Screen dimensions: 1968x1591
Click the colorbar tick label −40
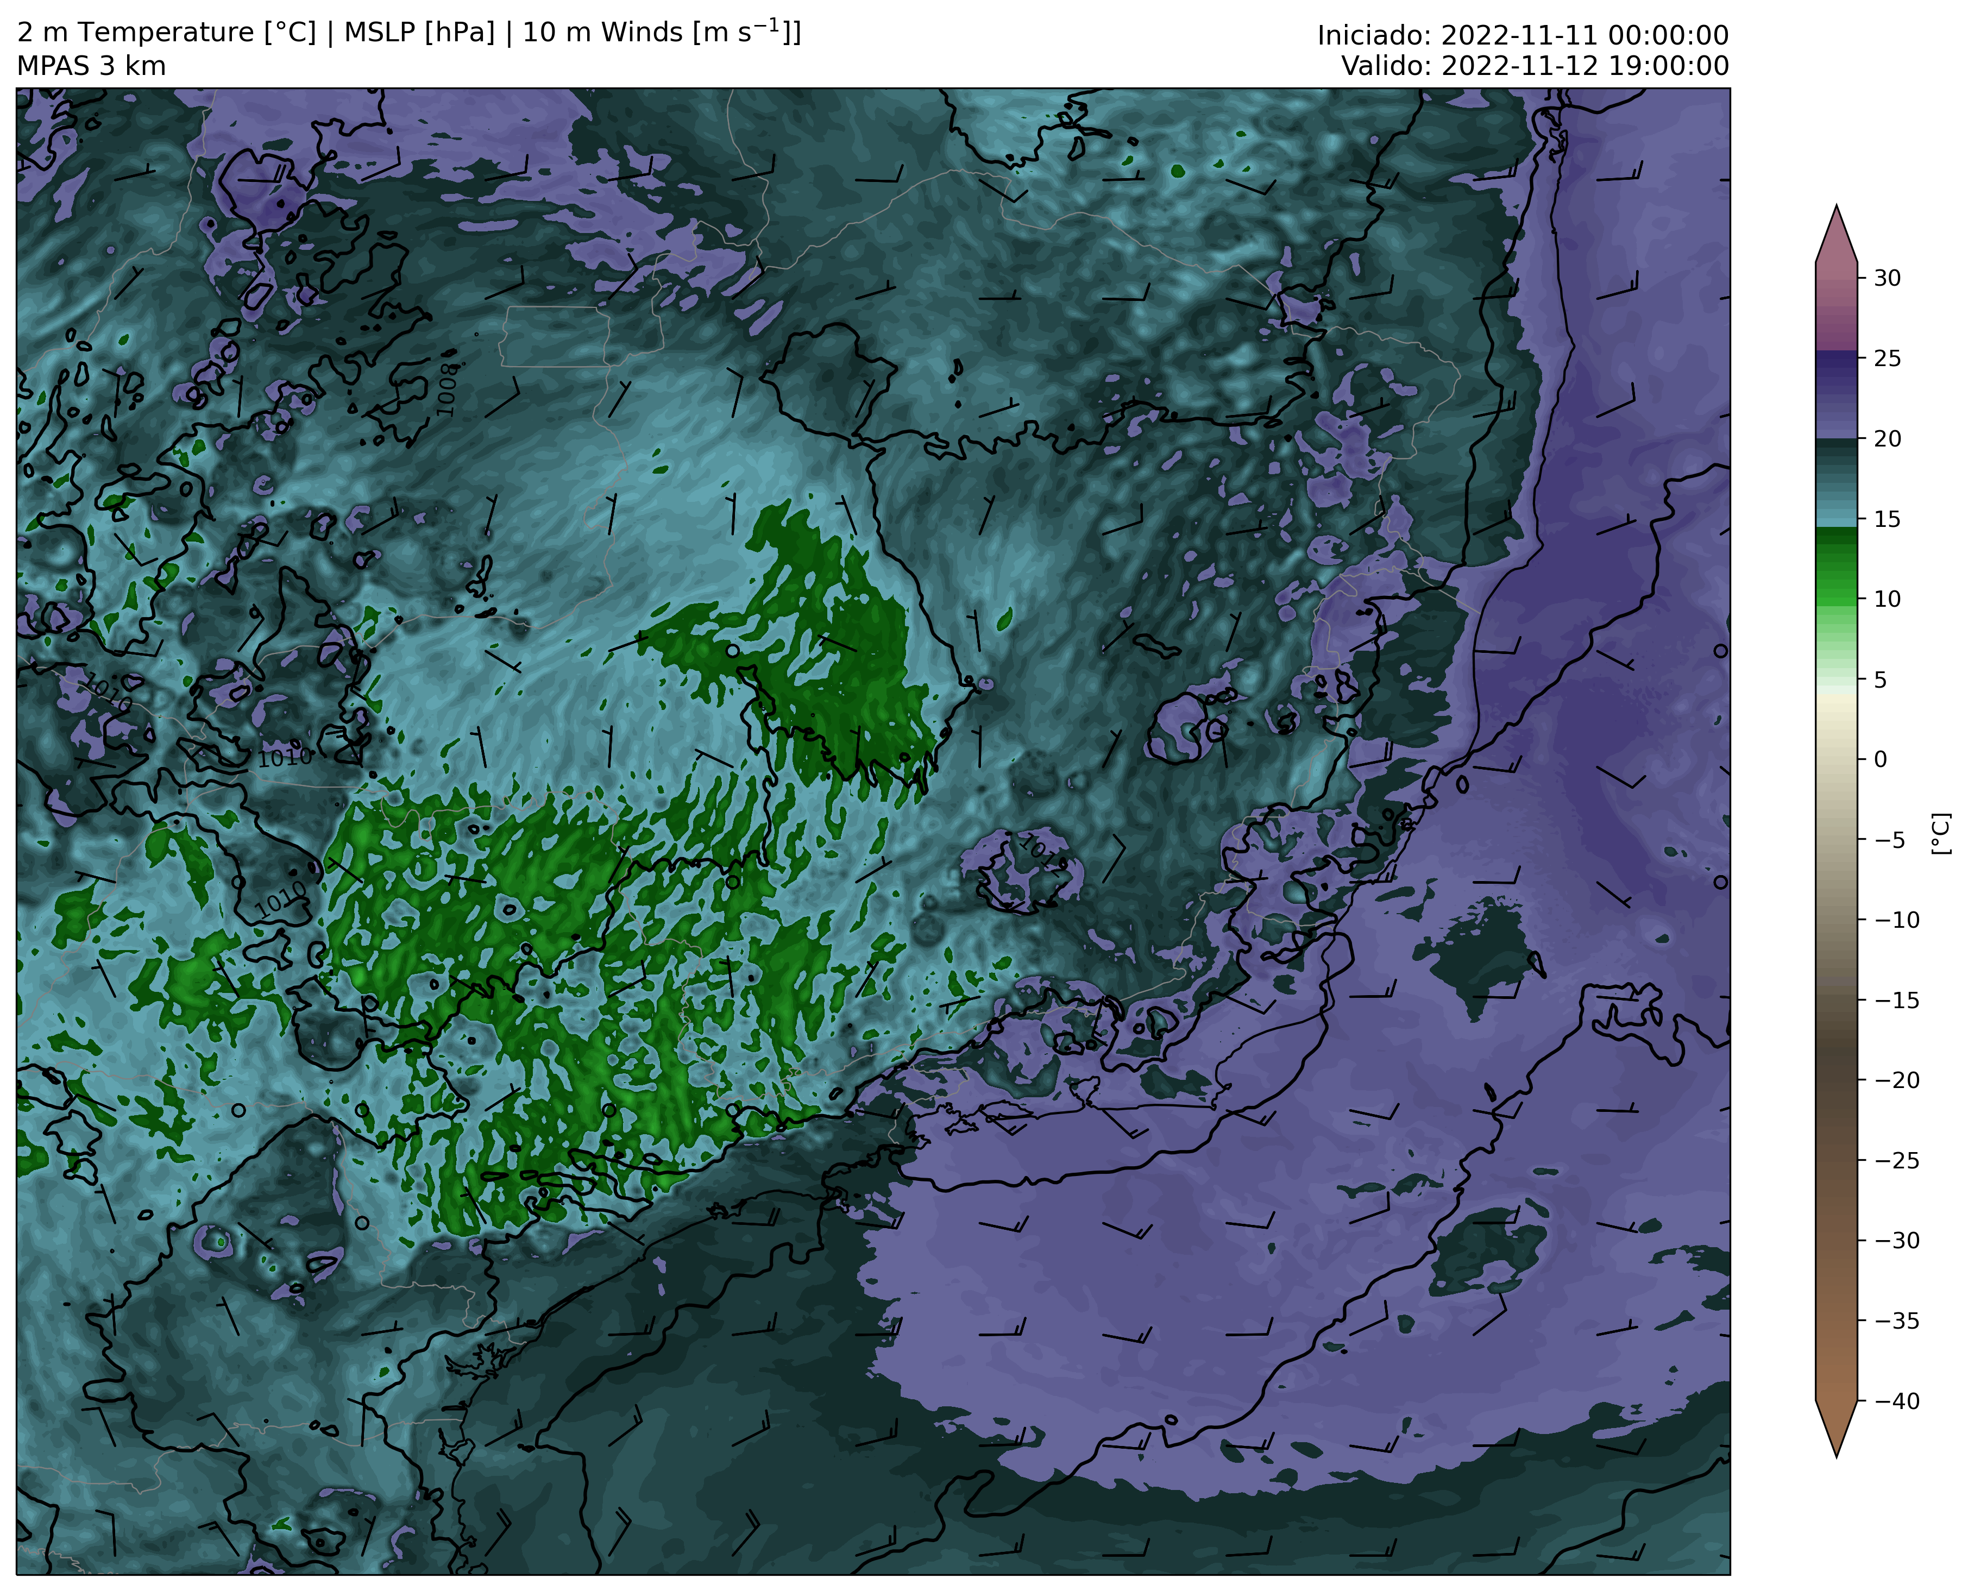[1896, 1401]
